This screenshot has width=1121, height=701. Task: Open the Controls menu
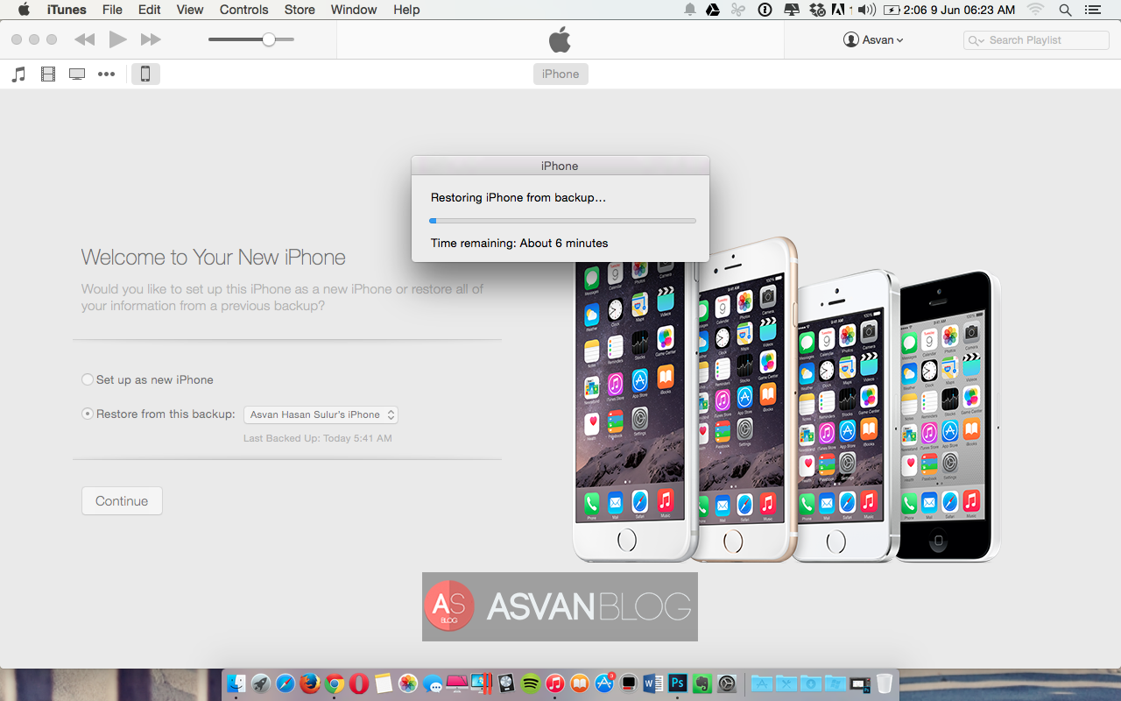tap(244, 10)
